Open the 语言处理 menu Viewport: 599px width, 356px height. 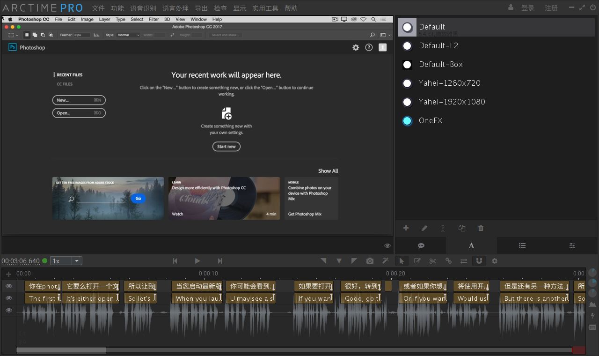click(175, 8)
